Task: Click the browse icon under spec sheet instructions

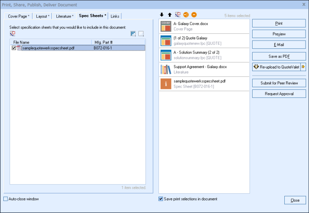Action: (13, 34)
